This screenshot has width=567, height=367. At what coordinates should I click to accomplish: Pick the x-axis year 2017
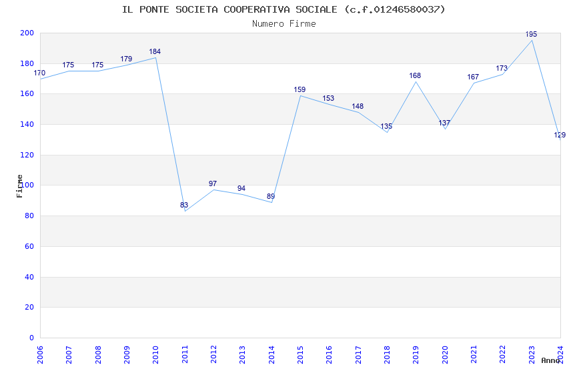pos(358,354)
